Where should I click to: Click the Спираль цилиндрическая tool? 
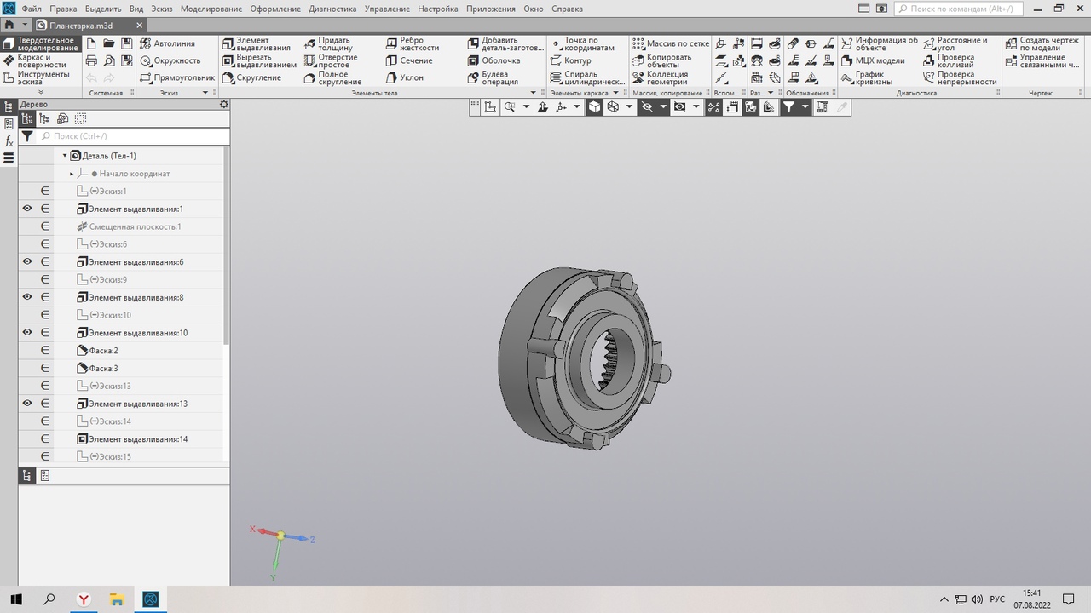[586, 77]
